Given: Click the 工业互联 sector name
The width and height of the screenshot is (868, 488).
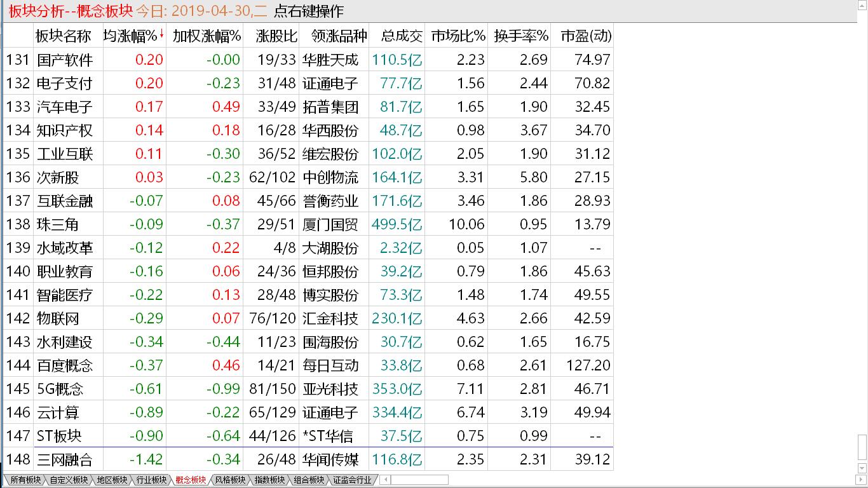Looking at the screenshot, I should tap(65, 154).
